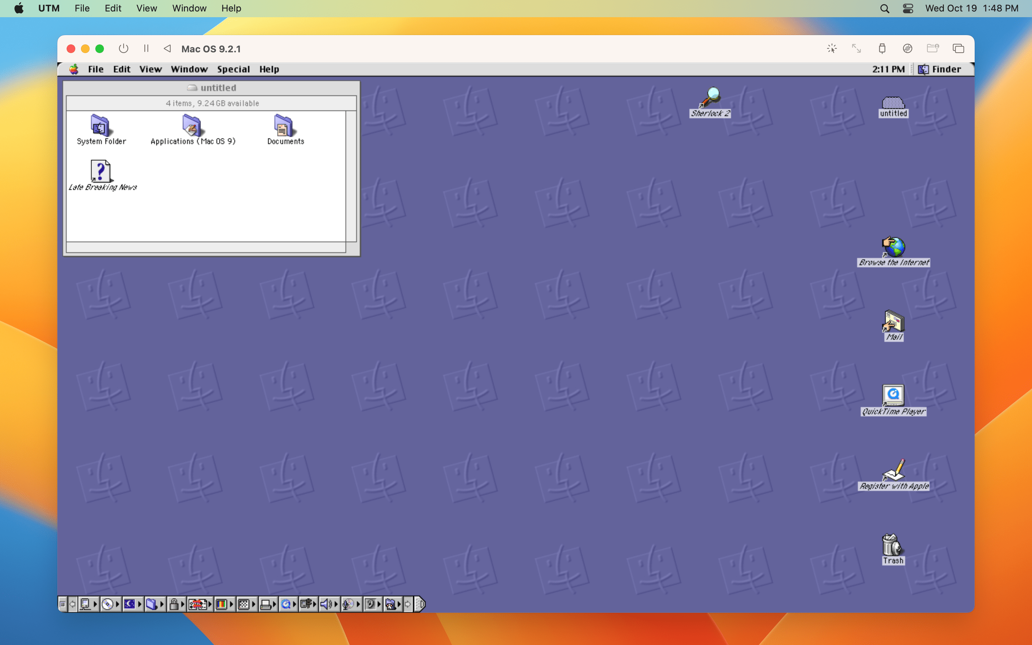
Task: Click the UTM power button icon
Action: (124, 49)
